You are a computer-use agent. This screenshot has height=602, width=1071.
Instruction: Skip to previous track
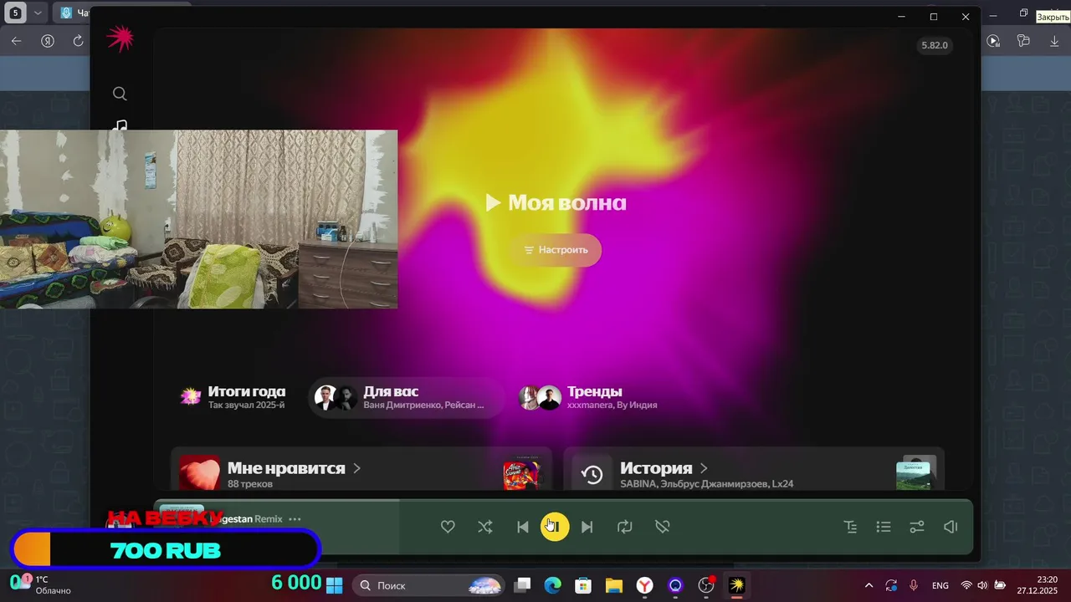(522, 527)
